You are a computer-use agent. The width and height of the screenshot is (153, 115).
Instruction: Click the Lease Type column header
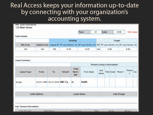(x=25, y=72)
